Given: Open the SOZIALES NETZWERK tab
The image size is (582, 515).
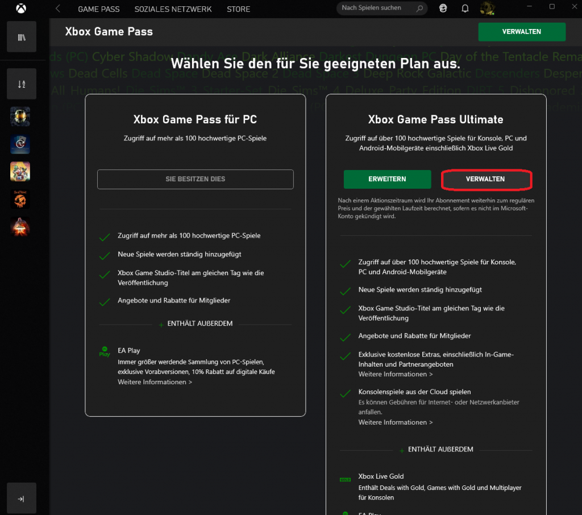Looking at the screenshot, I should click(x=173, y=9).
